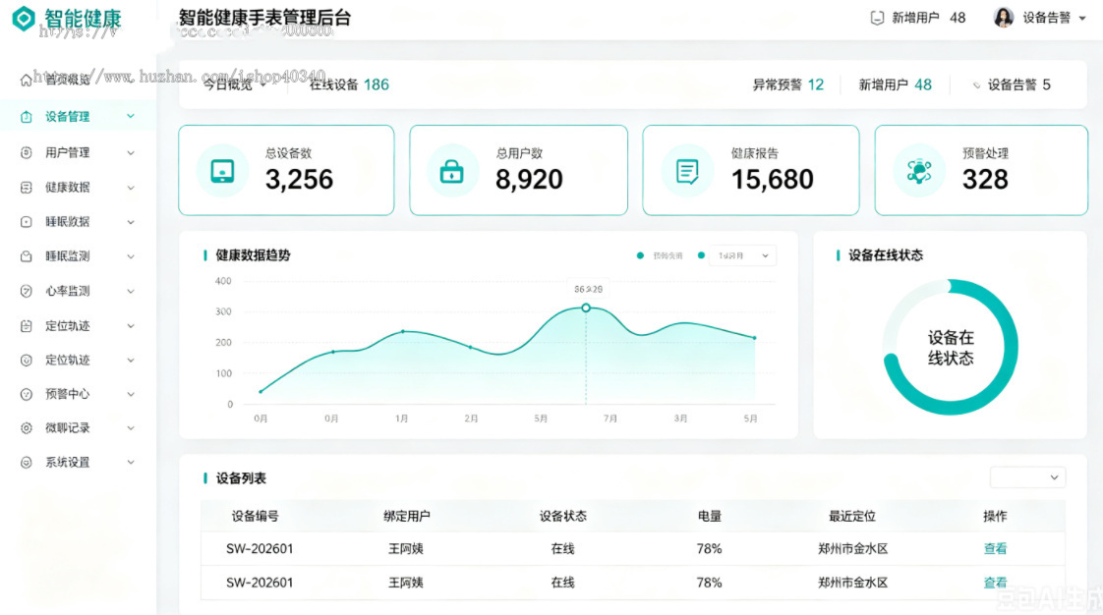Go to 首页概览 in the sidebar
1103x615 pixels.
point(68,80)
